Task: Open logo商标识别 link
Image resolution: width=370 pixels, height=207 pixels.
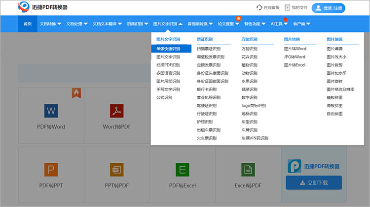Action: pos(254,106)
